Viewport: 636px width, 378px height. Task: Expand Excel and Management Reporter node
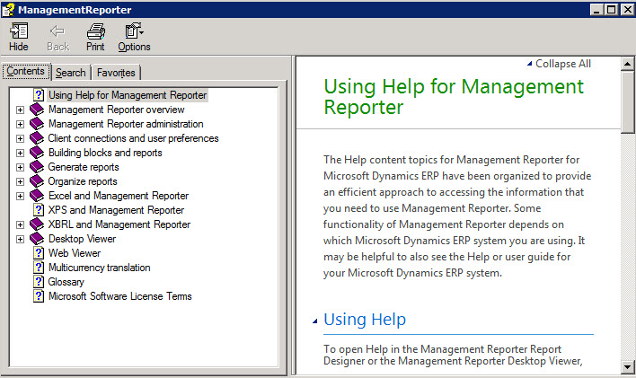(20, 197)
